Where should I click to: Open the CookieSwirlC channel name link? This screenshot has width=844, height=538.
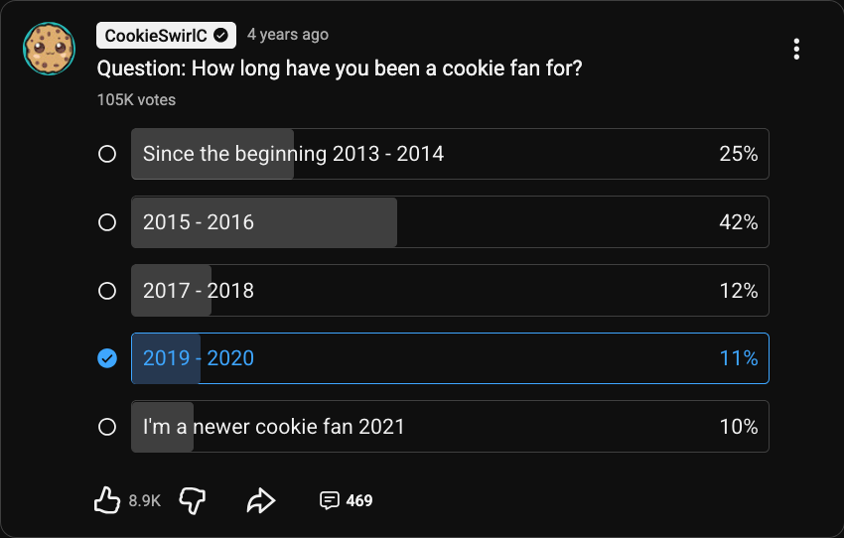tap(157, 35)
